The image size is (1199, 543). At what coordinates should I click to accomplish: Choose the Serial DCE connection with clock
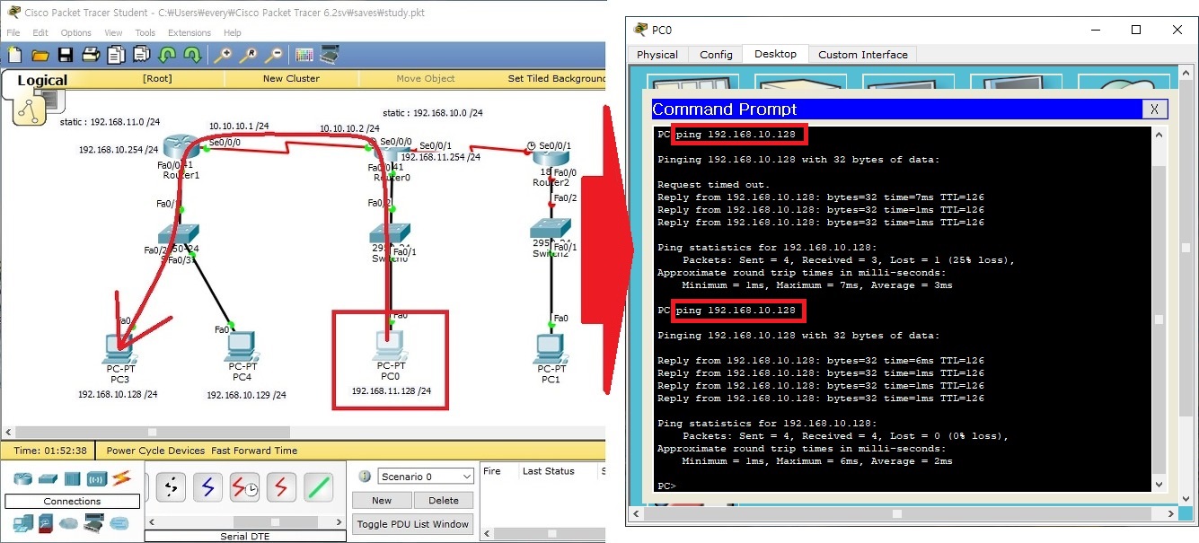point(244,486)
